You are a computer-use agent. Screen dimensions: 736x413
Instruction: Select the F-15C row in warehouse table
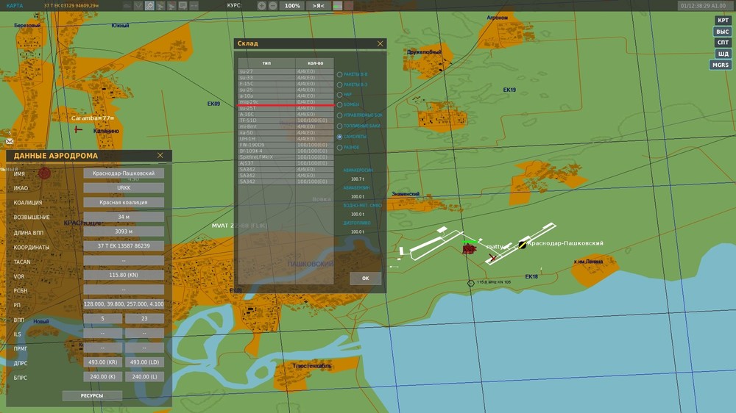tap(286, 84)
